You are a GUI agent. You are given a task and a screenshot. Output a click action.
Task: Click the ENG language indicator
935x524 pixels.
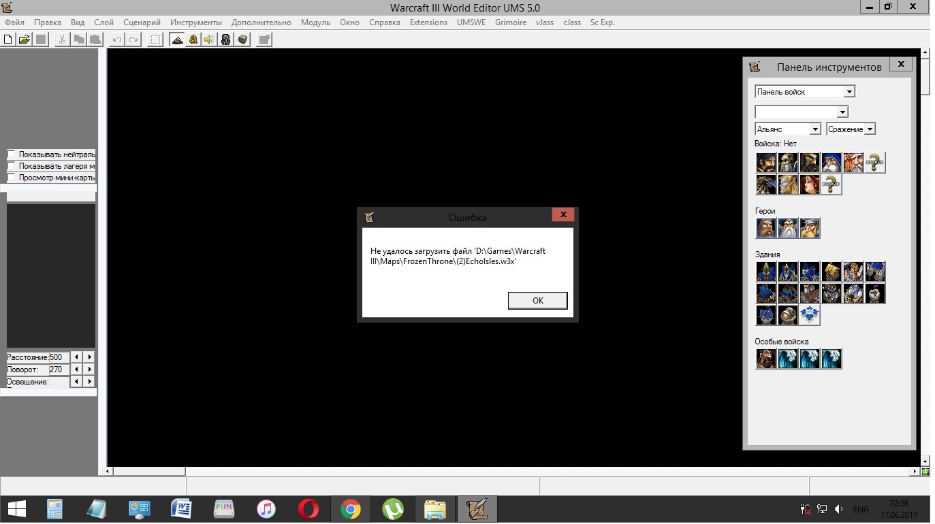[x=861, y=509]
